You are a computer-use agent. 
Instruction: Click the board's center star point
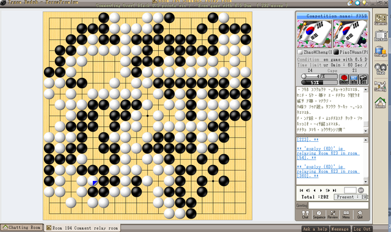tap(147, 116)
